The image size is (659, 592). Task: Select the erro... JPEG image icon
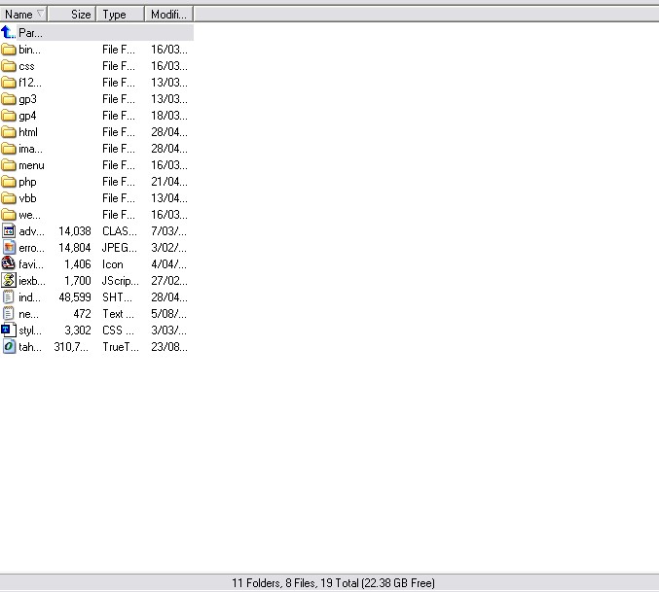pos(9,248)
